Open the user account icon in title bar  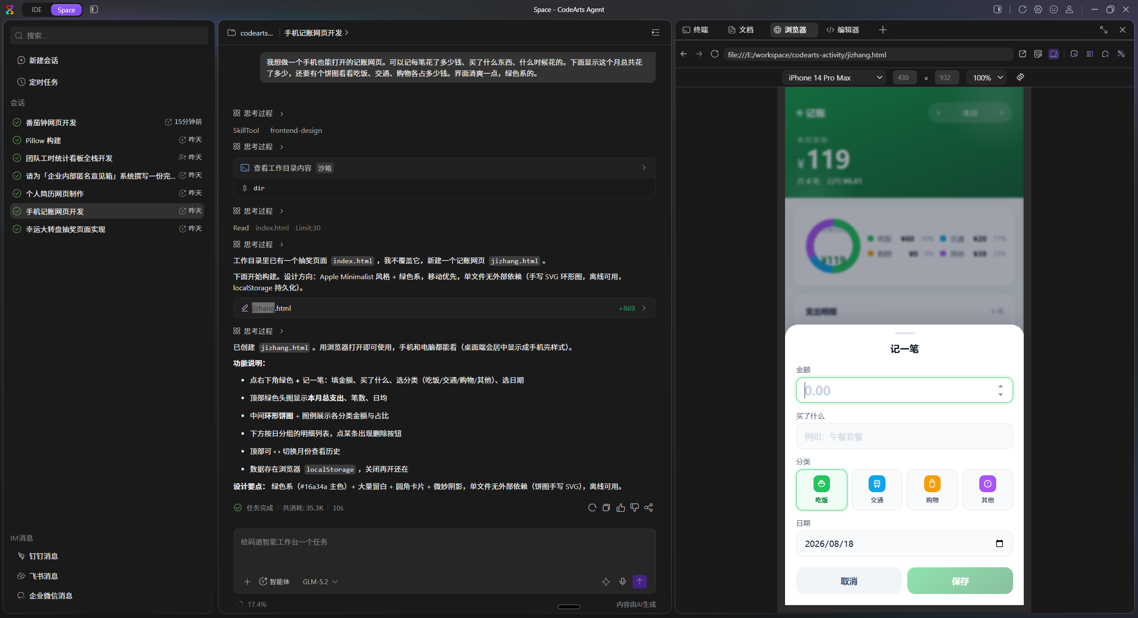click(x=1070, y=9)
